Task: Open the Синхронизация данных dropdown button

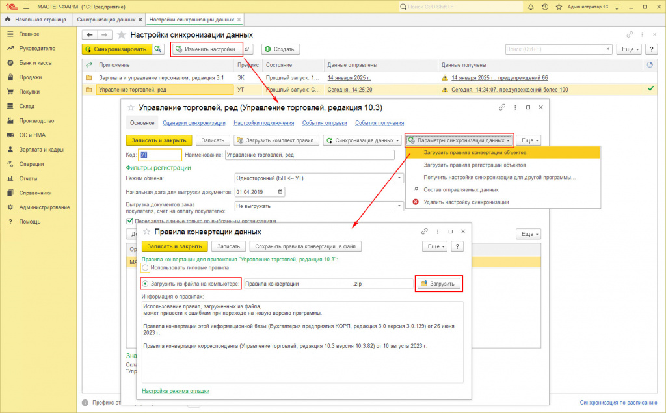Action: click(363, 140)
